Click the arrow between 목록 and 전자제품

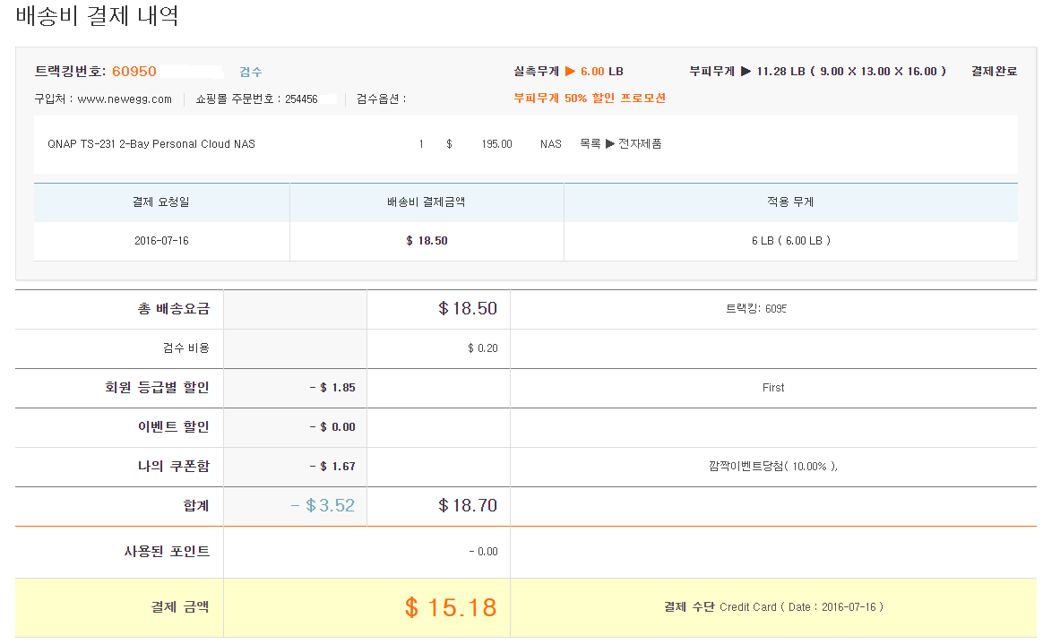[x=610, y=144]
